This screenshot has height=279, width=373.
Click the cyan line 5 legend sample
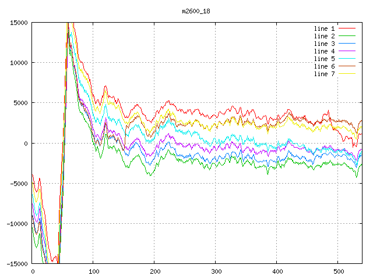347,59
